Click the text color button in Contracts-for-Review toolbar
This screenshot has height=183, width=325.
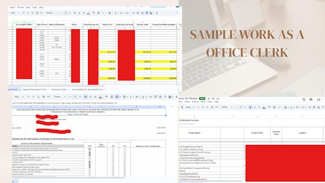(x=264, y=108)
